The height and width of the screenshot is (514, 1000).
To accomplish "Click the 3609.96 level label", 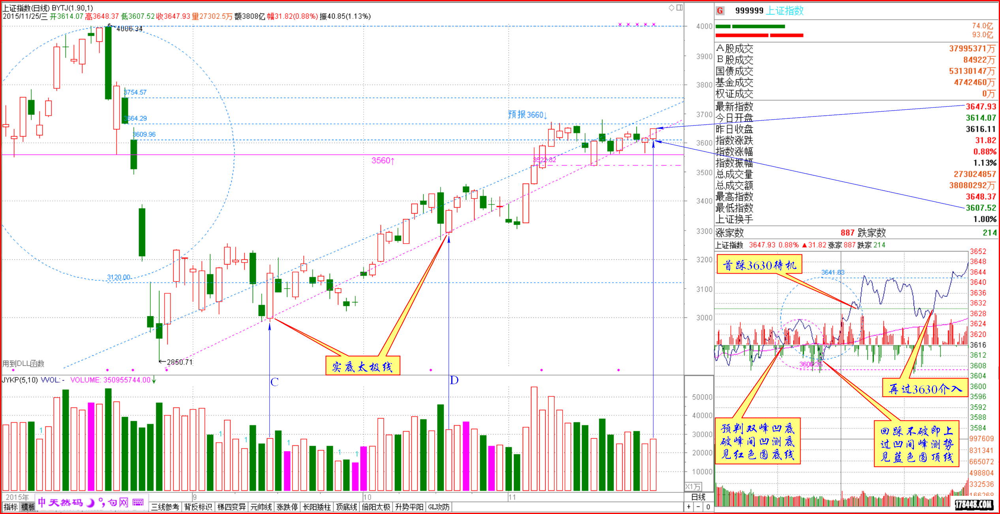I will pos(144,134).
